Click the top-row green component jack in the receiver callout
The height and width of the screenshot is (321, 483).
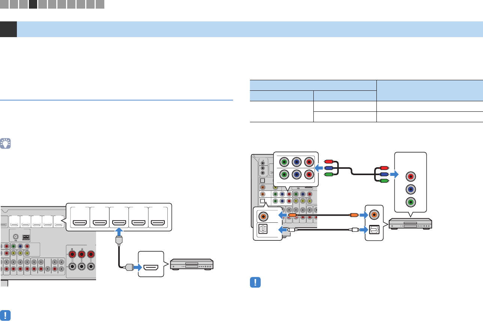tap(285, 163)
